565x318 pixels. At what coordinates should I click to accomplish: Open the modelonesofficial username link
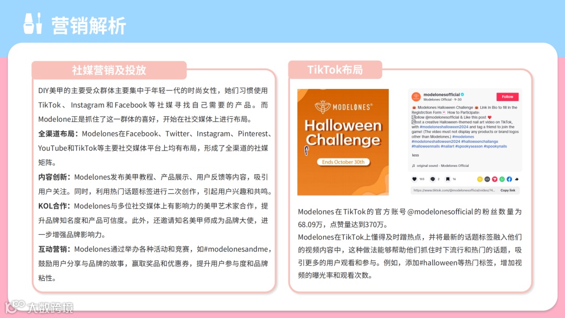pyautogui.click(x=442, y=94)
